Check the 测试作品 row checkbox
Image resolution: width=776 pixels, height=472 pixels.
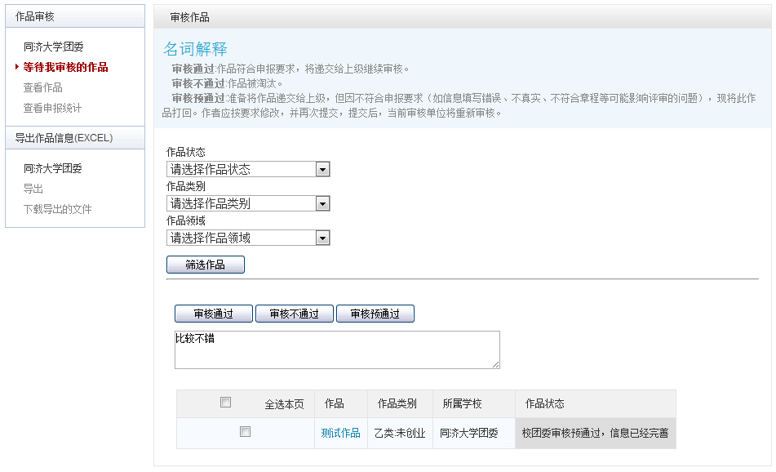(245, 432)
